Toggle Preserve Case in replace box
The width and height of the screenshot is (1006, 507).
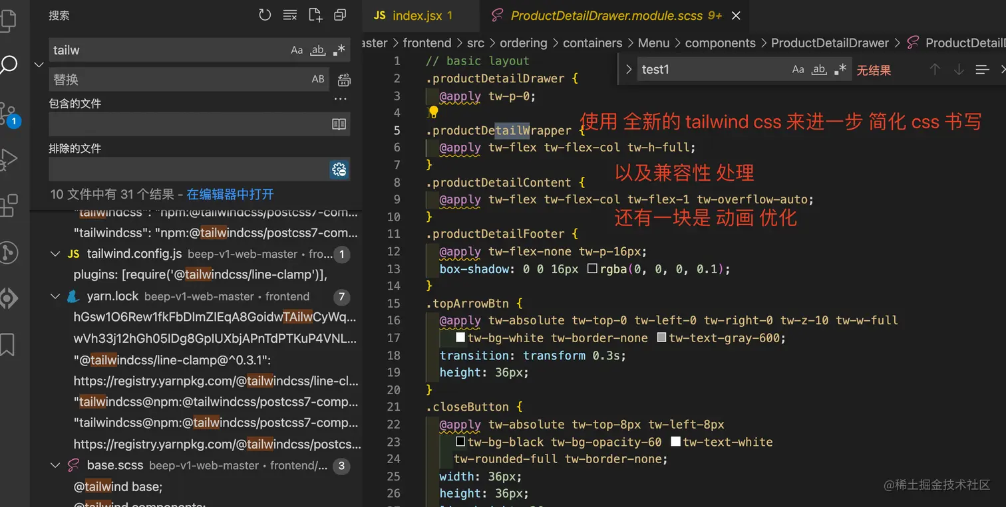(318, 79)
